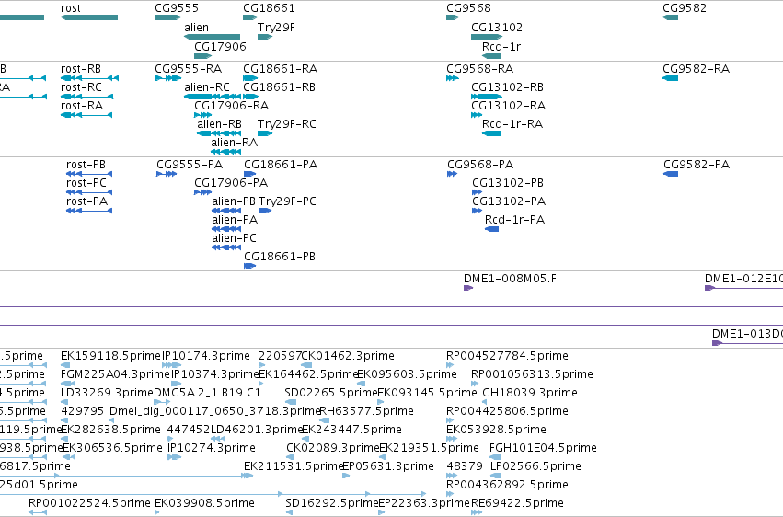
Task: Click the FGM225A04.3prime EST label
Action: 115,374
